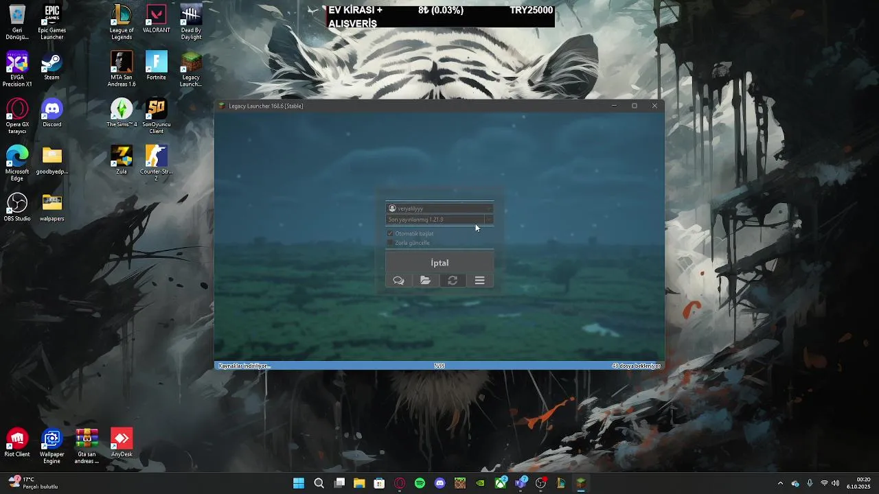Open the game folder icon in launcher

pyautogui.click(x=426, y=281)
